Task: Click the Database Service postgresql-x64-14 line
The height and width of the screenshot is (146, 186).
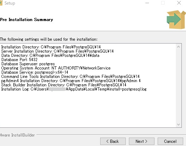Action: tap(35, 72)
